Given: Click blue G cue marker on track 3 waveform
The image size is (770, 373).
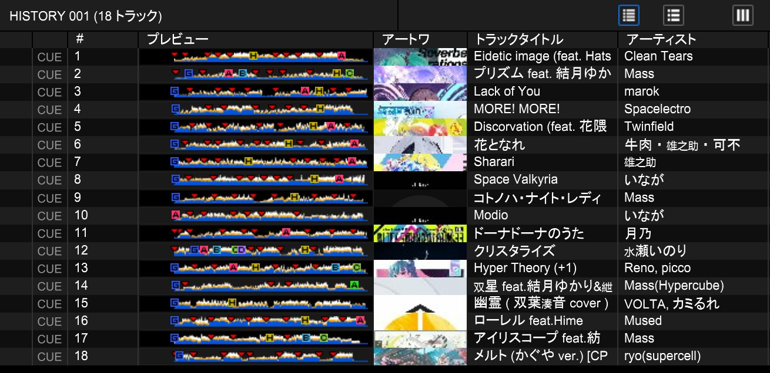Looking at the screenshot, I should tap(175, 91).
